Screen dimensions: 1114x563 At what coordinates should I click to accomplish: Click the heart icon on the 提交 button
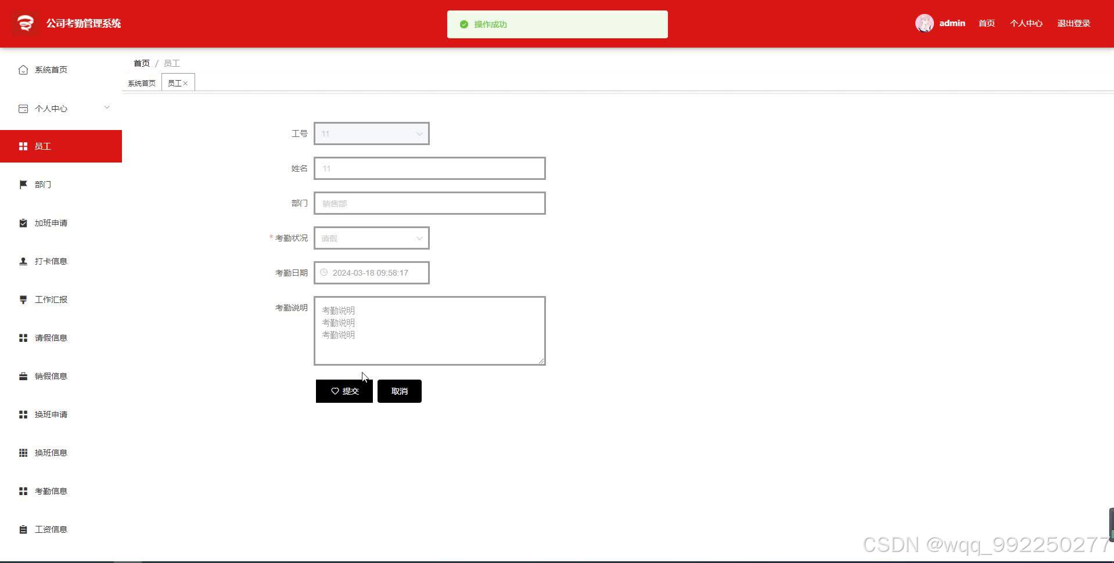click(335, 391)
